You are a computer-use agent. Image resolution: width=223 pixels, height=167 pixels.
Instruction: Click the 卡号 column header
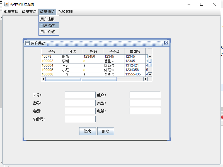click(52, 51)
